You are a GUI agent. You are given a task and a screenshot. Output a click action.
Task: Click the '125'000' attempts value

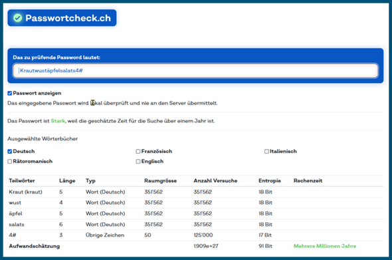point(203,235)
